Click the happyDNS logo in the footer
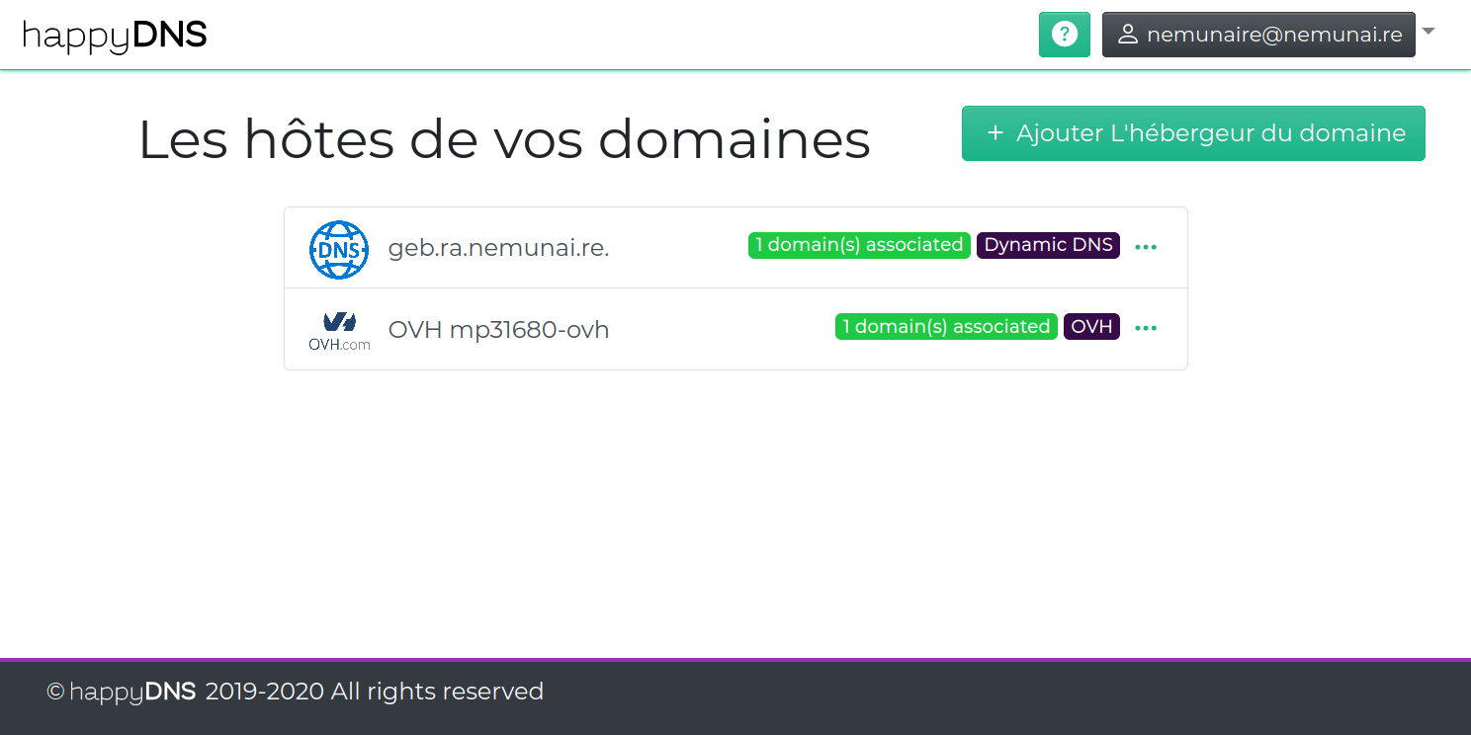Viewport: 1471px width, 735px height. tap(131, 692)
